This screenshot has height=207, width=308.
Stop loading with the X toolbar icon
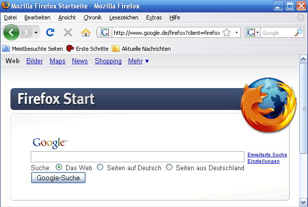[x=68, y=32]
